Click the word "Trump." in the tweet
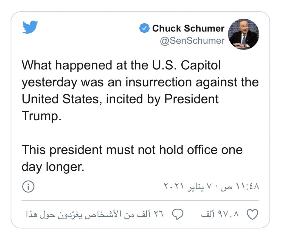281x242 pixels. pyautogui.click(x=41, y=116)
